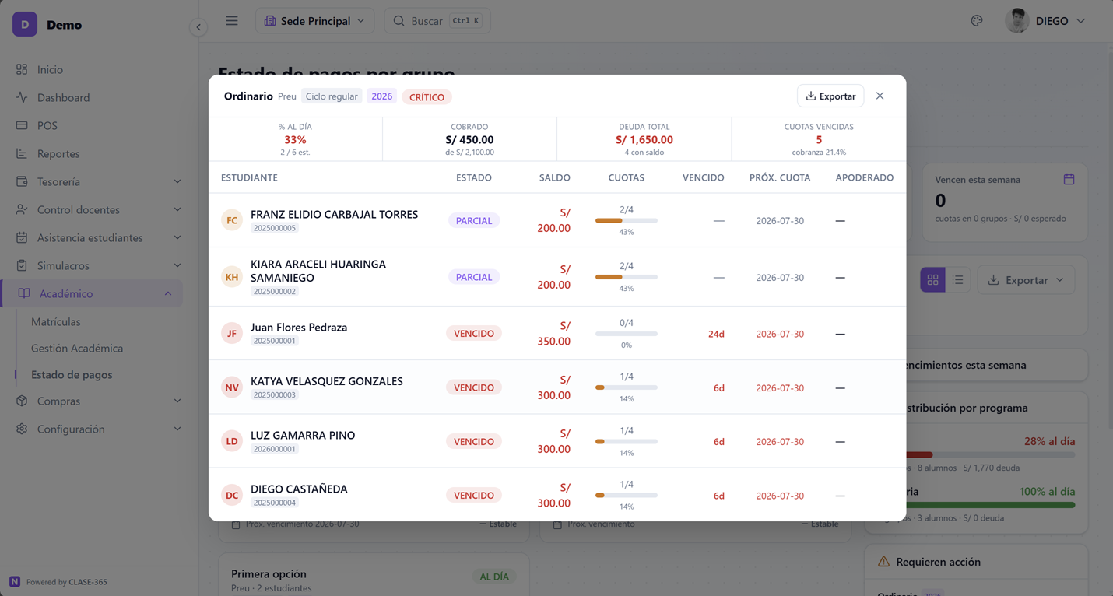Open the theme palette icon in header
This screenshot has width=1113, height=596.
977,21
